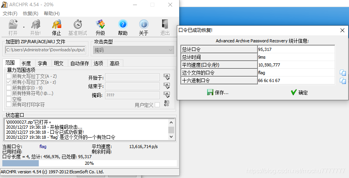Select the flag password value cell
Viewport: 349px width, 178px height.
tap(296, 73)
